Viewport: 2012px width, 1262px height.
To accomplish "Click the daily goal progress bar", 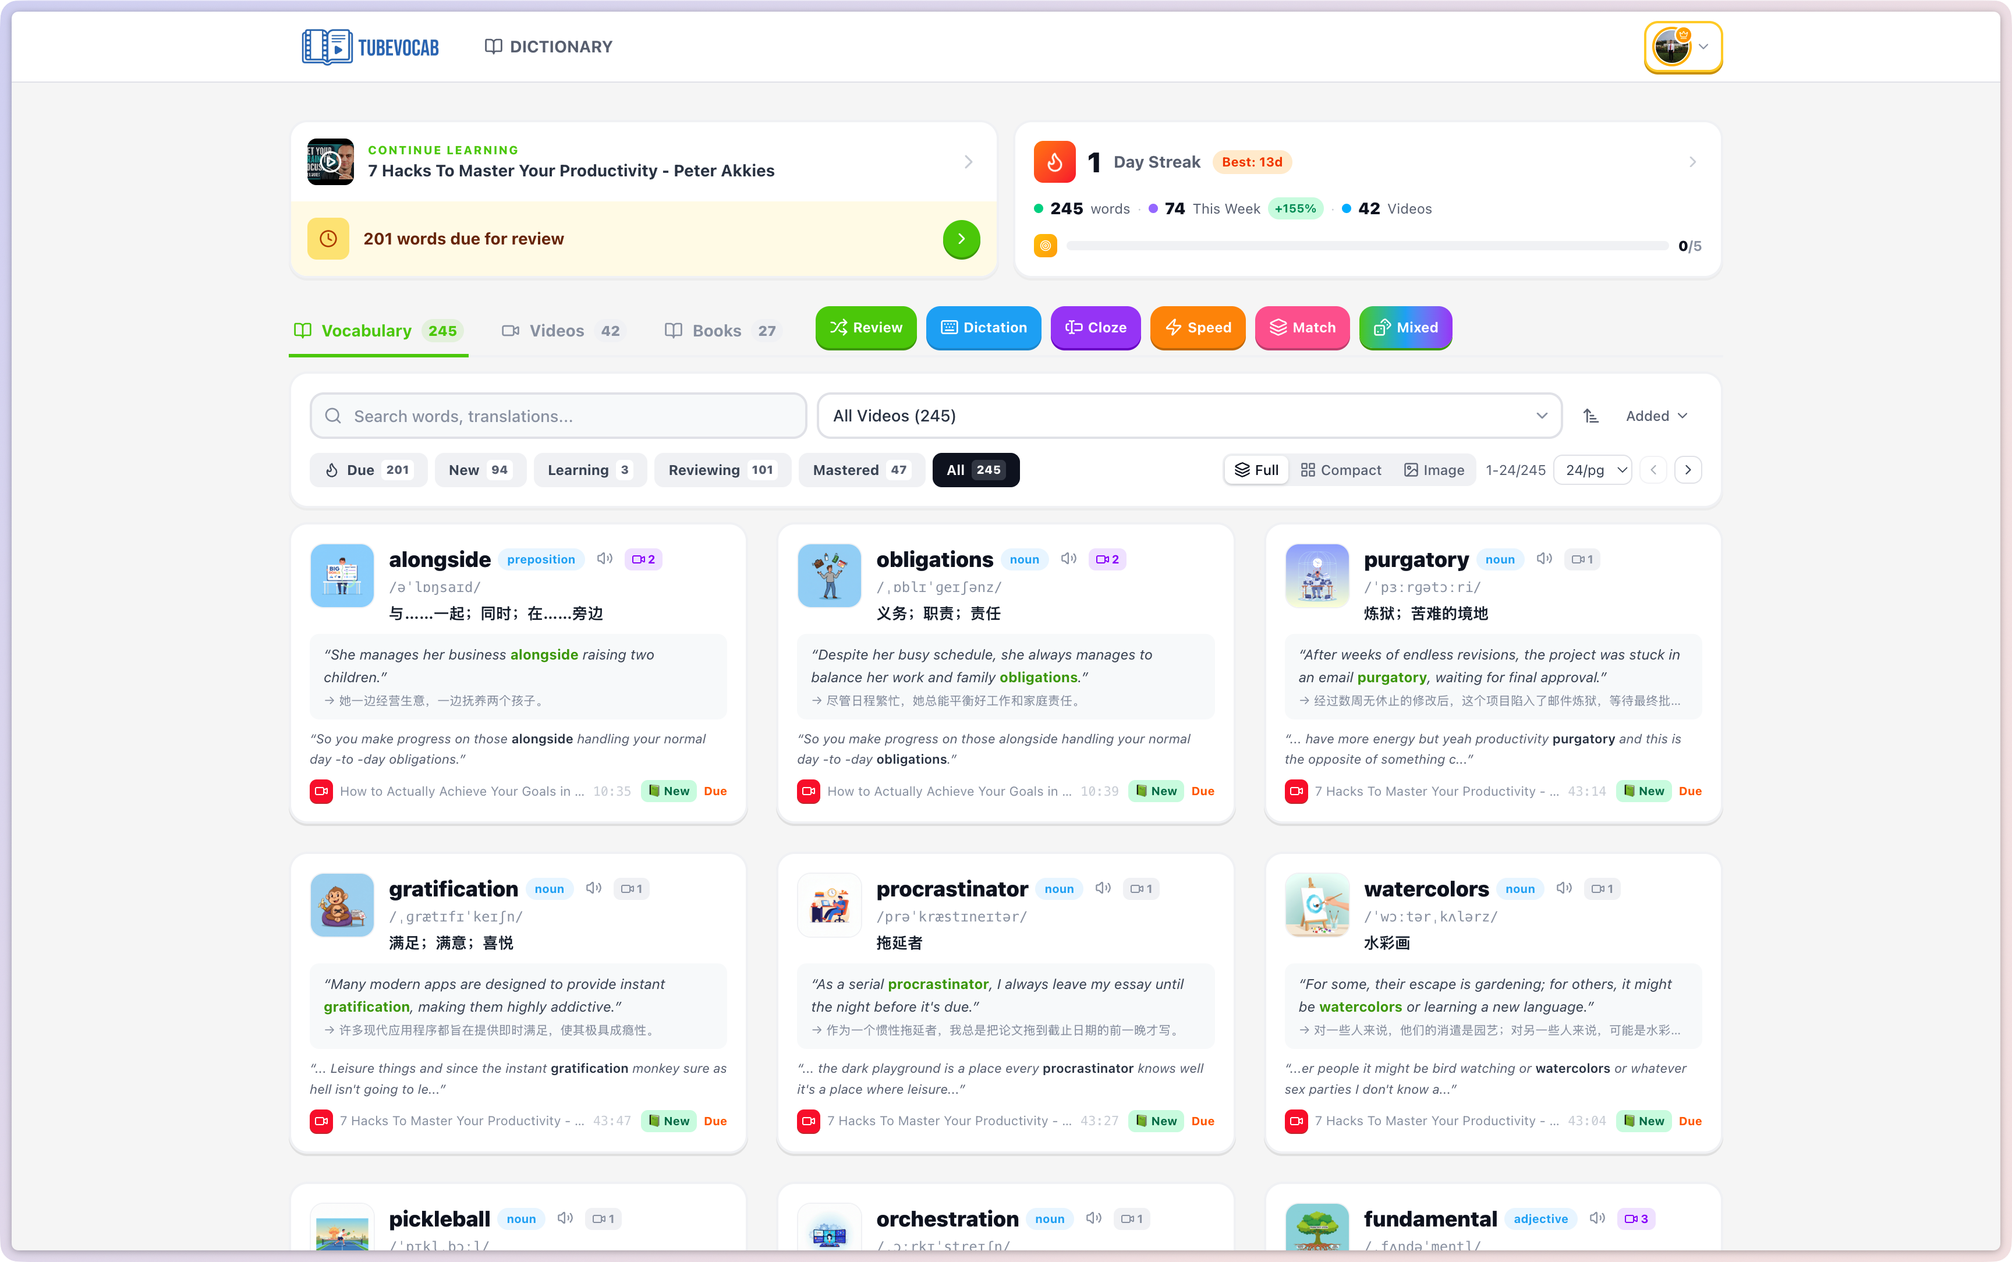I will pos(1366,246).
